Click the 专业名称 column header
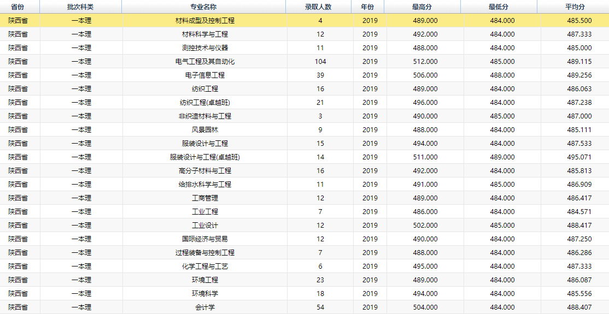This screenshot has width=609, height=314. 203,7
